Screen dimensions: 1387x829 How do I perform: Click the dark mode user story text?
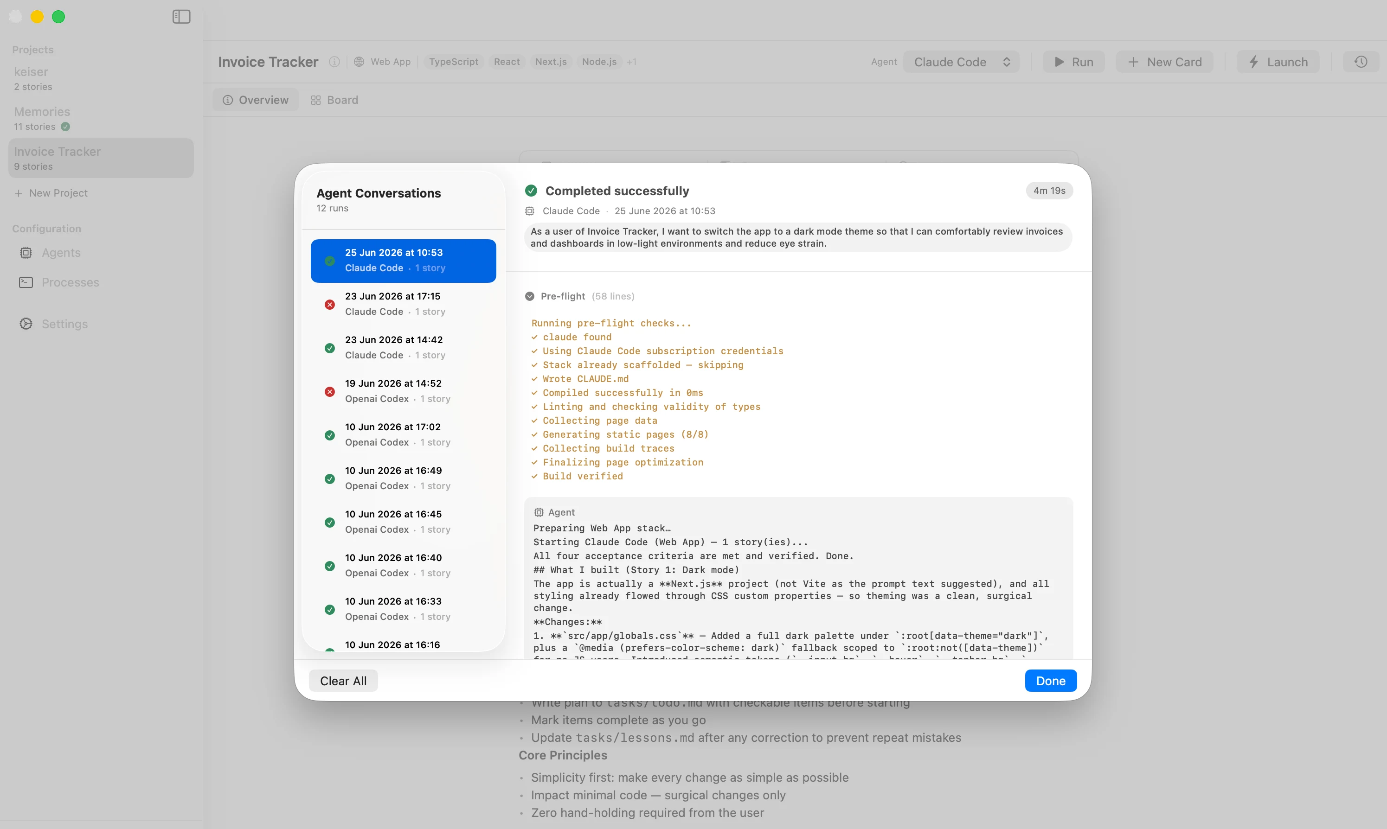pos(797,237)
